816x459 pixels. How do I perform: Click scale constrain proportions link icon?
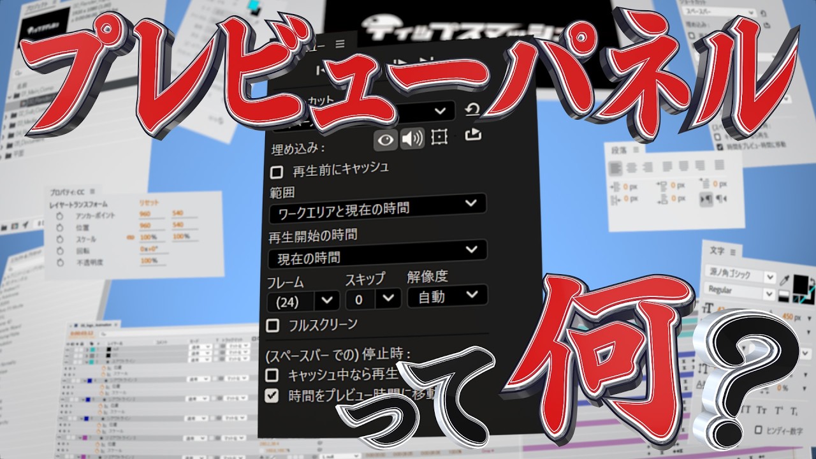[x=131, y=237]
